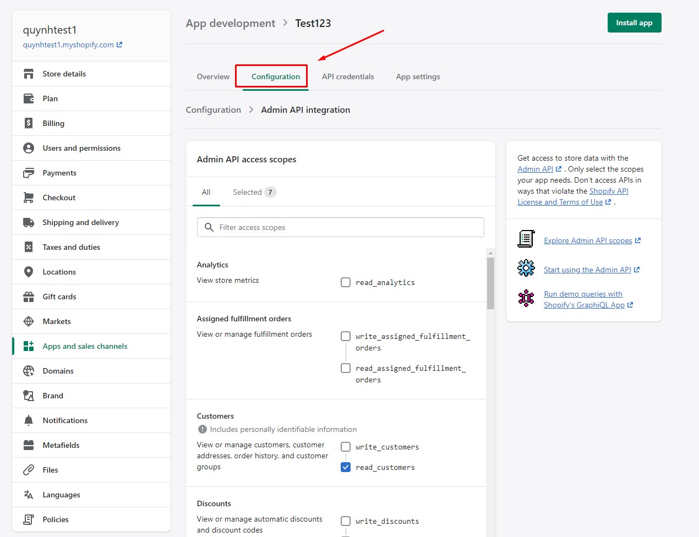699x537 pixels.
Task: Click the gear icon beside Start using Admin API
Action: [x=526, y=268]
